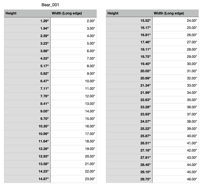This screenshot has width=206, height=188.
Task: Select the 46.00" width cell
Action: (x=175, y=179)
